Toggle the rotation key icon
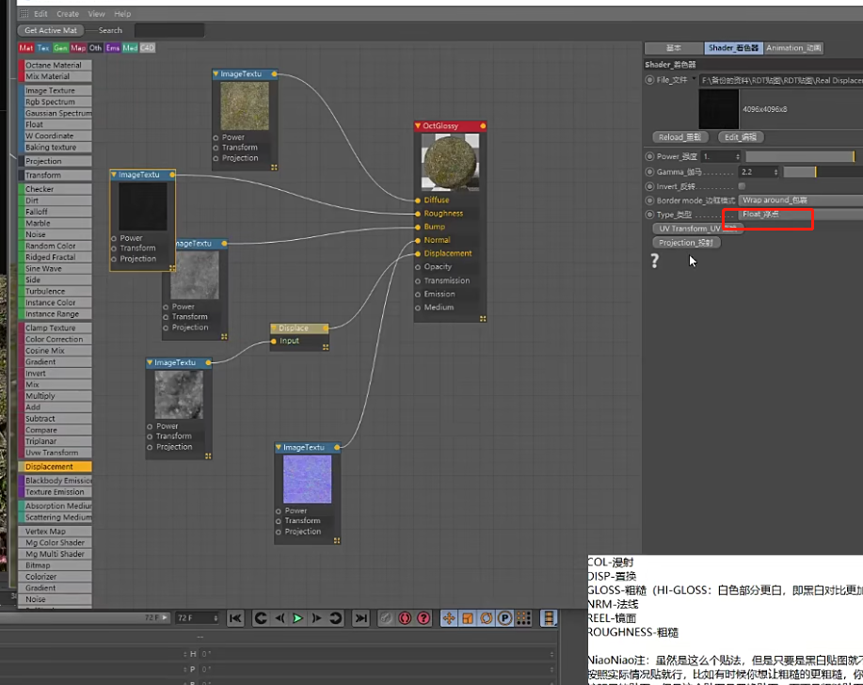Screen dimensions: 863x685 [x=487, y=618]
